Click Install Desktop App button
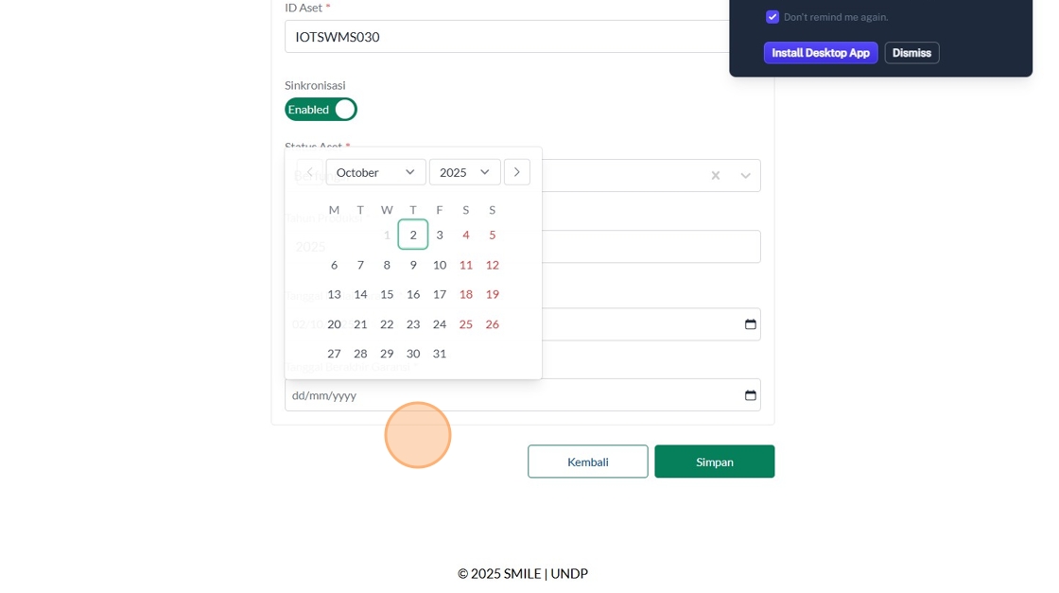1059x593 pixels. pos(820,53)
